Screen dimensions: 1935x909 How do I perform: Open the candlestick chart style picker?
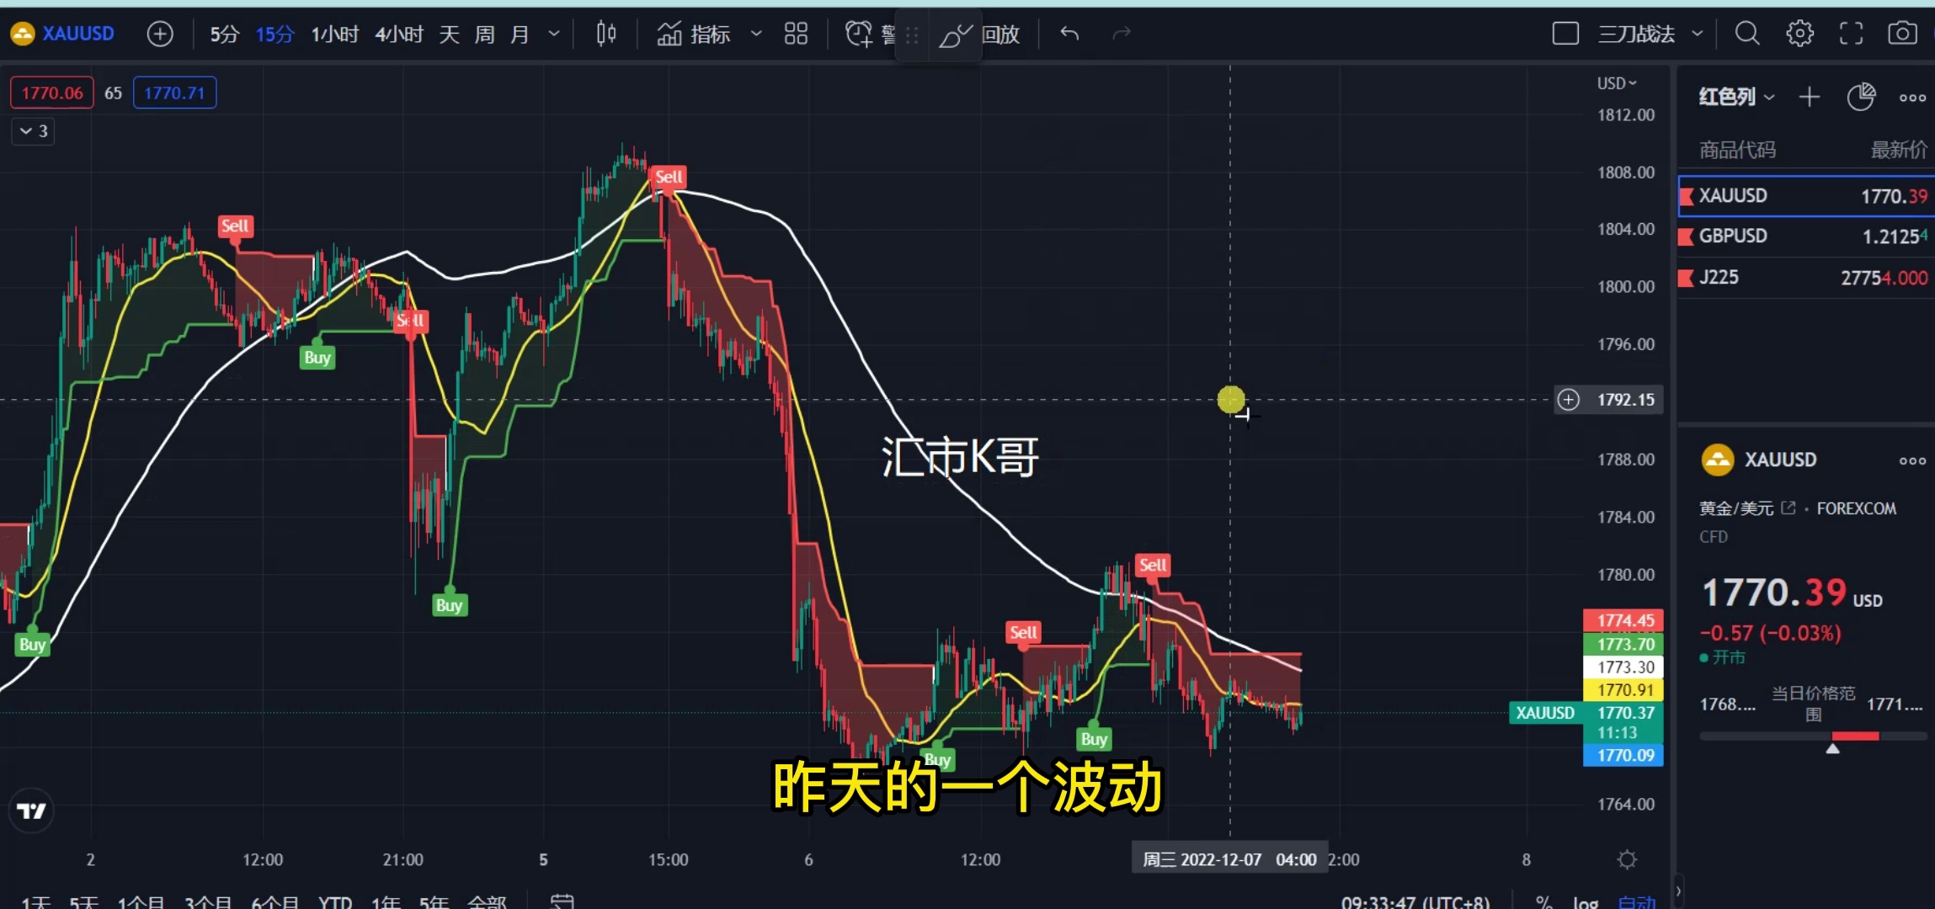tap(606, 34)
